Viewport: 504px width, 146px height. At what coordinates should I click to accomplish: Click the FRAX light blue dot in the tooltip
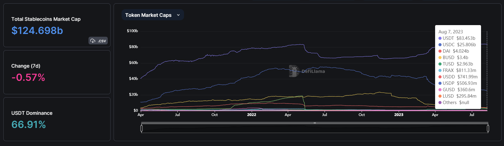pos(440,70)
